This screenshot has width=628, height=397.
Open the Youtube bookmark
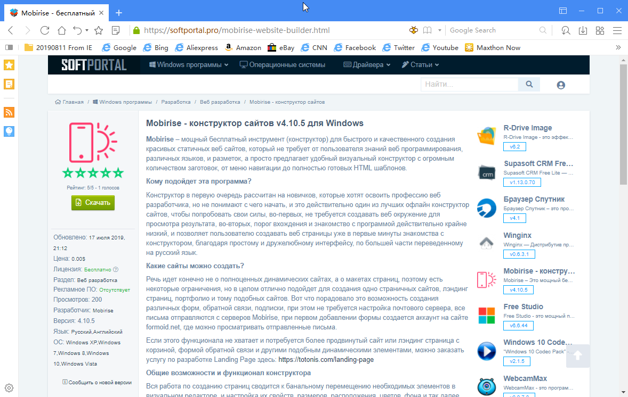pos(440,47)
